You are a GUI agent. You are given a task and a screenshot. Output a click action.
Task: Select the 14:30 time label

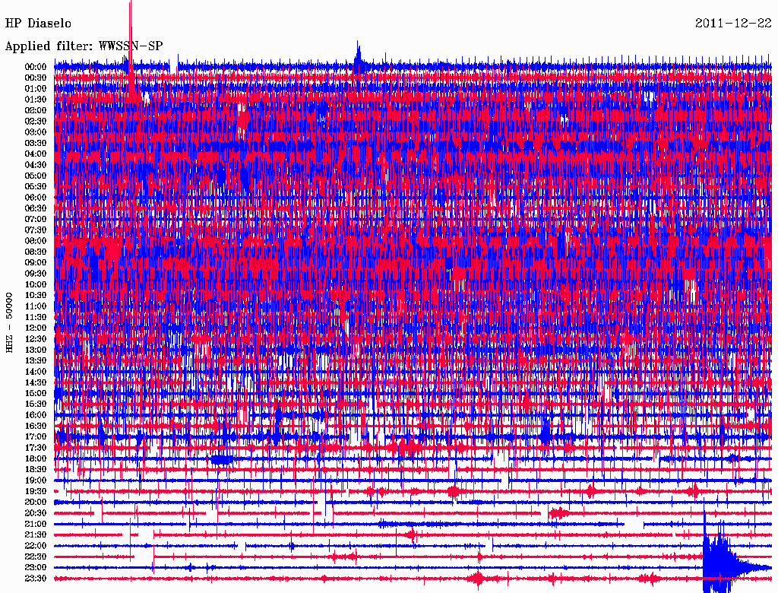click(x=36, y=382)
